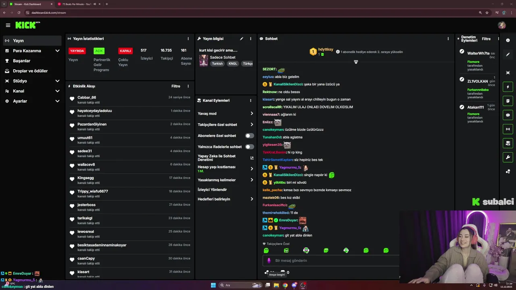Click the three-dots cluster icon in right sidebar
This screenshot has width=516, height=290.
click(508, 172)
